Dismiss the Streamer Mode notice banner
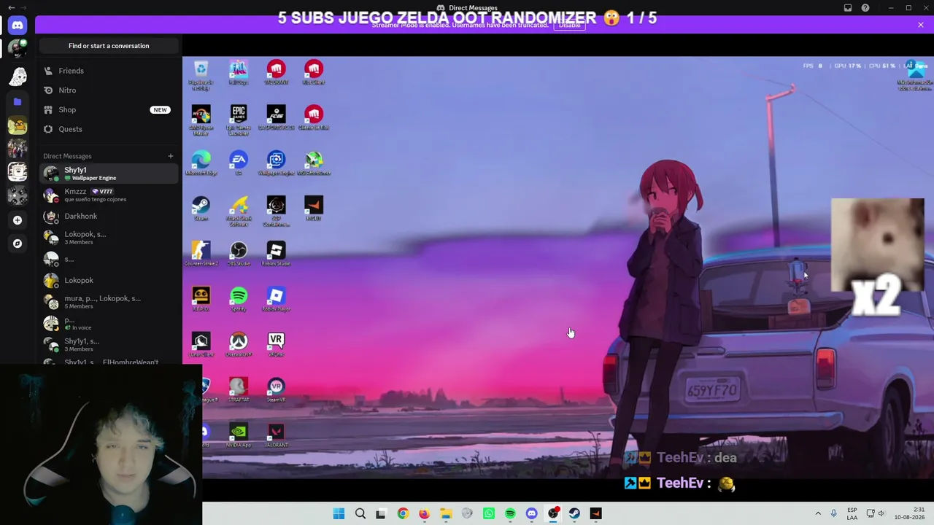Image resolution: width=934 pixels, height=525 pixels. (921, 25)
